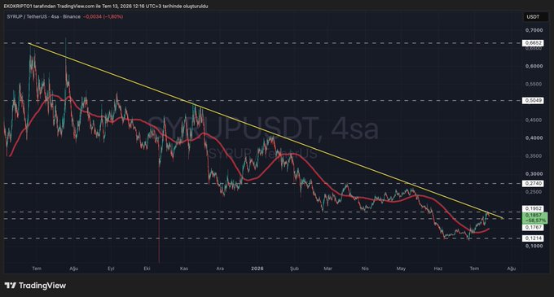Viewport: 554px width, 297px height.
Task: Click the EKOKRIPTO1 attribution text at top
Action: click(x=106, y=6)
